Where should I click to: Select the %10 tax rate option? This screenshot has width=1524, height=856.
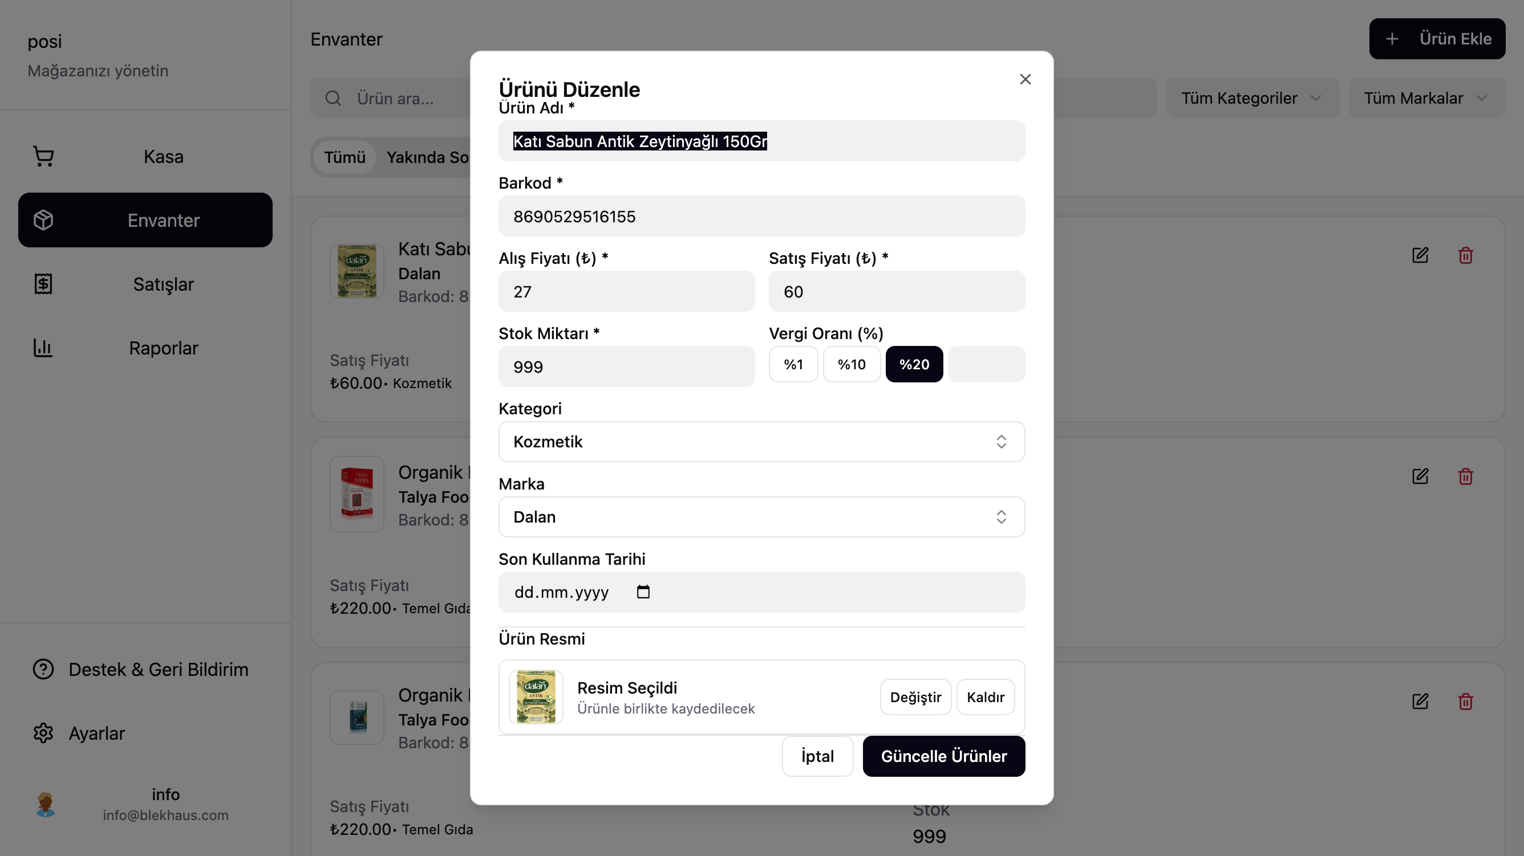[x=852, y=364]
